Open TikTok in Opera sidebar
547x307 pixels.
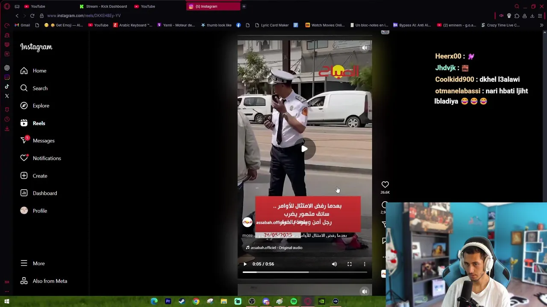click(x=7, y=87)
